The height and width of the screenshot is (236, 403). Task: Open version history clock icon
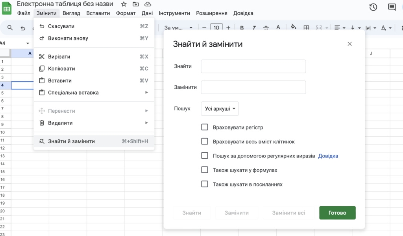(373, 7)
